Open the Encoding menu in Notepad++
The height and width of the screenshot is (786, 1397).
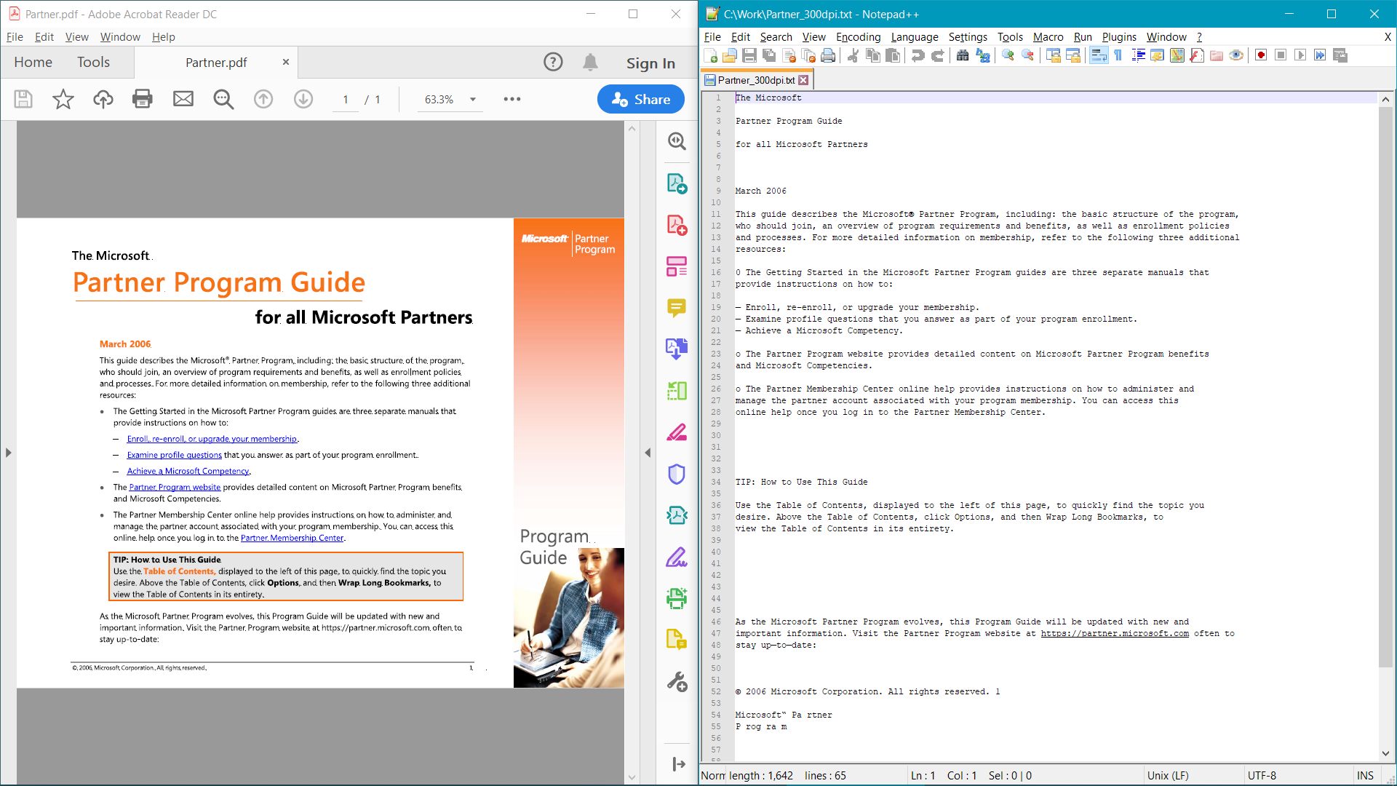[859, 37]
